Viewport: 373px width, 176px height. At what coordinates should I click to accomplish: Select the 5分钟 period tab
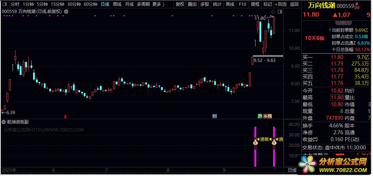pos(42,4)
